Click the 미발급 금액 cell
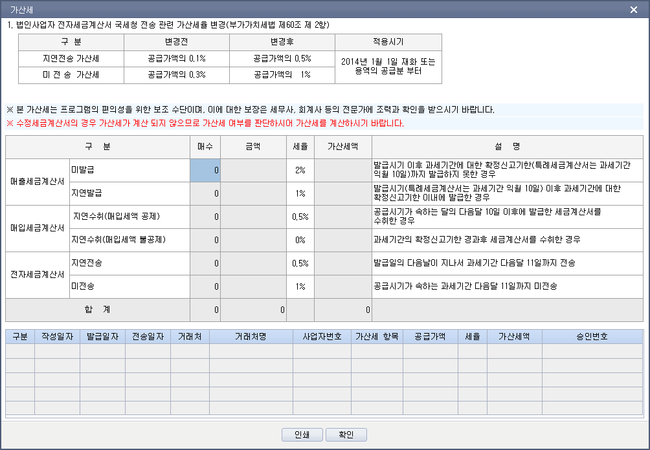 click(x=253, y=170)
